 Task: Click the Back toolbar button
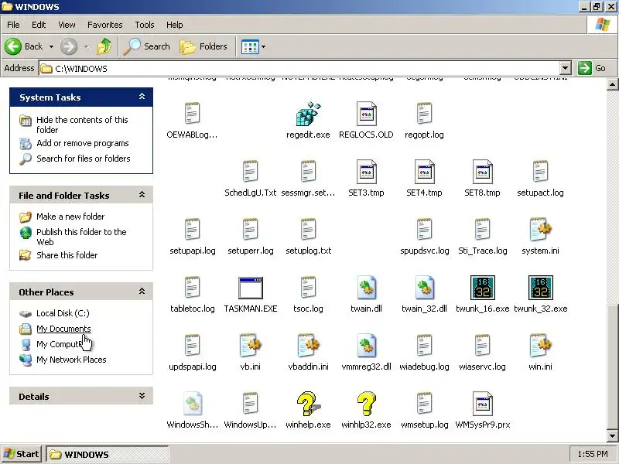tap(24, 46)
